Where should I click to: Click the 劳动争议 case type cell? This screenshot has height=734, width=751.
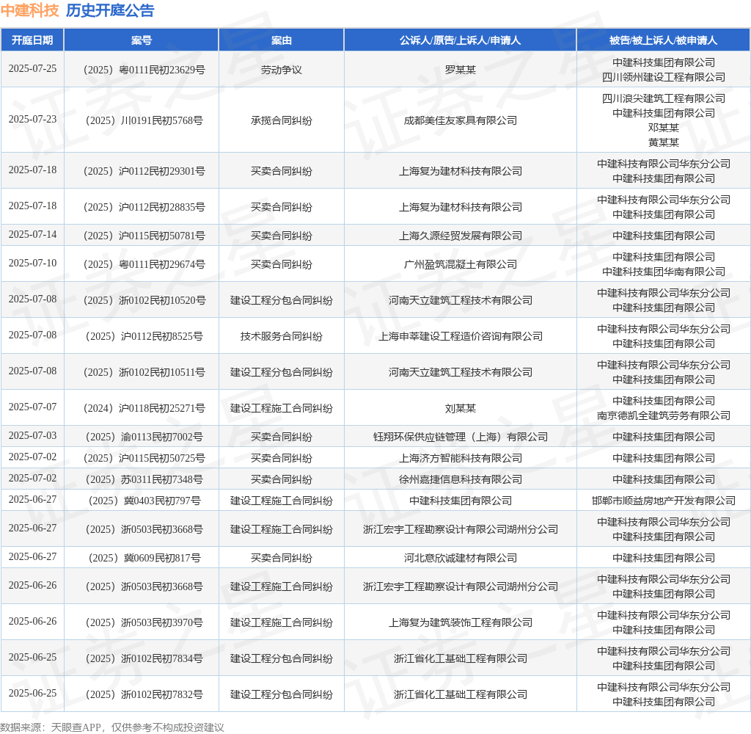[281, 70]
